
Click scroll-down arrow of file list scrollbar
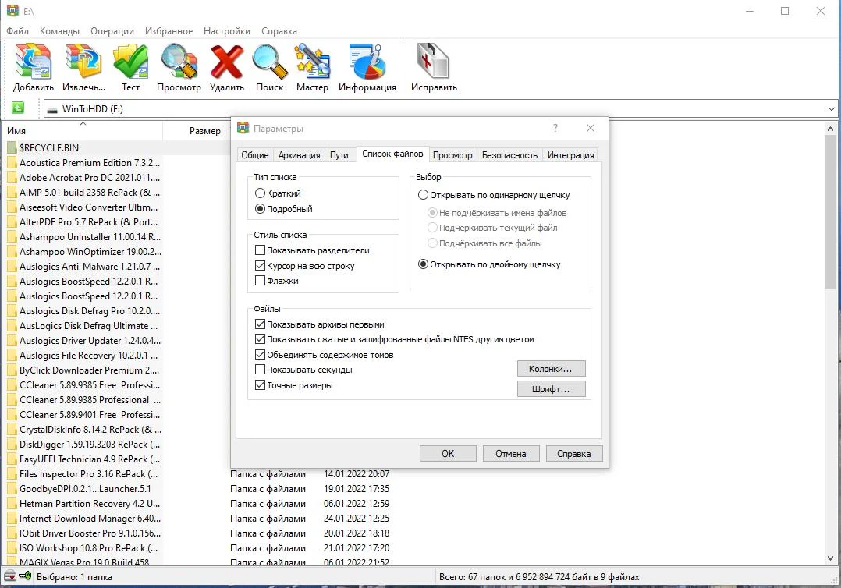pos(830,558)
